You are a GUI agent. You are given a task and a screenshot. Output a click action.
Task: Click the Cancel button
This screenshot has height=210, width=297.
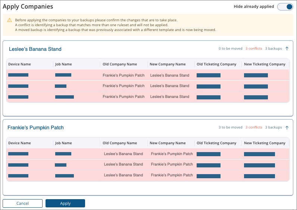pos(22,203)
